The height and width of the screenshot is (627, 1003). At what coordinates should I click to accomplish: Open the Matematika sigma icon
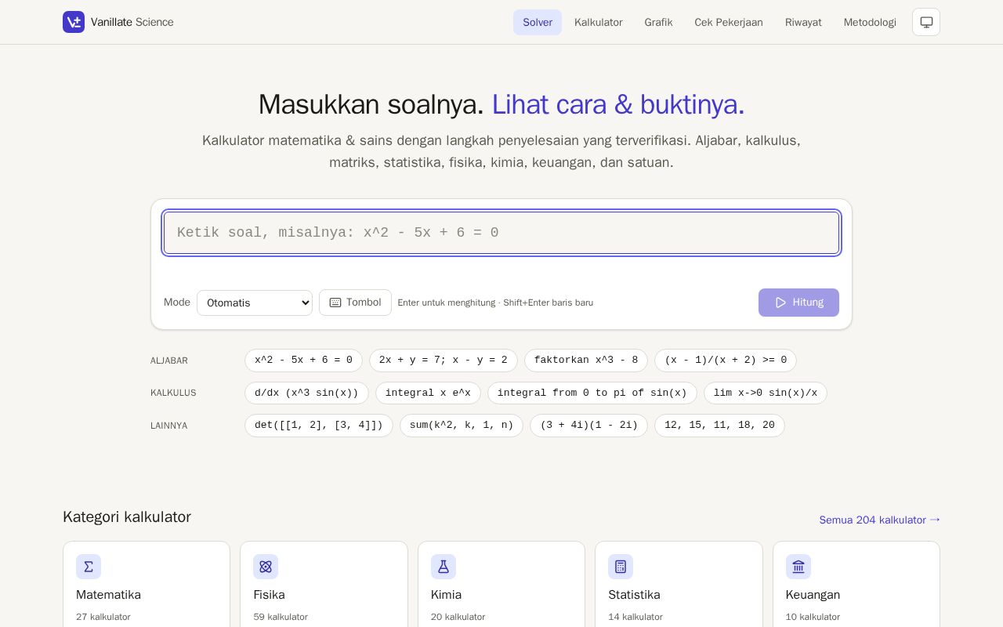coord(89,567)
